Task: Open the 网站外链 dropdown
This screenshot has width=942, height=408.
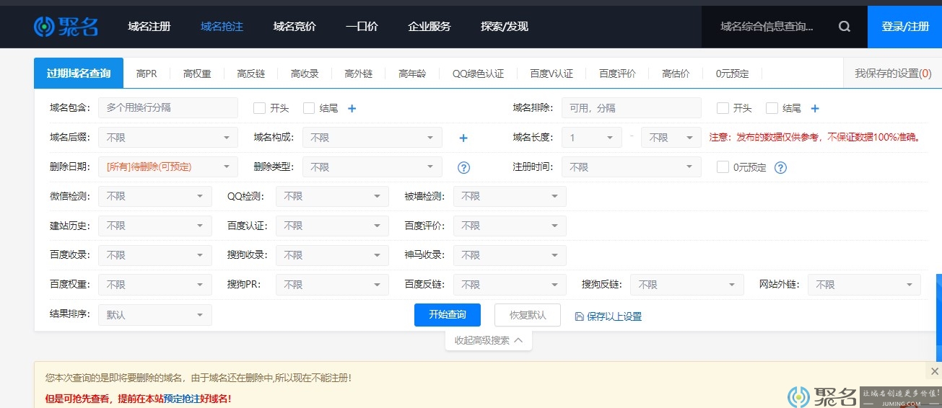Action: pyautogui.click(x=864, y=285)
